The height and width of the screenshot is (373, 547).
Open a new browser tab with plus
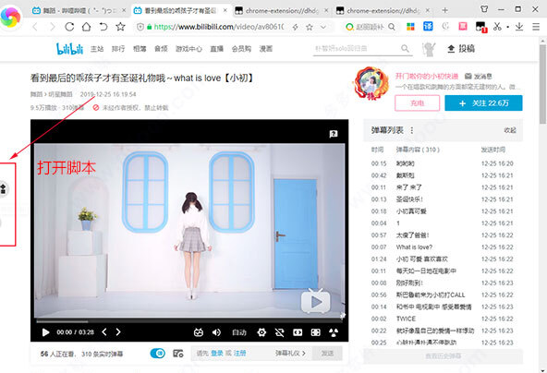point(444,10)
